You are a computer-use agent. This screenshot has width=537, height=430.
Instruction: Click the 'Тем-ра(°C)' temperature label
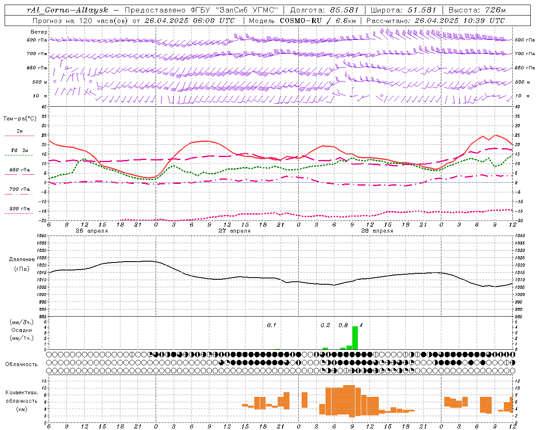pos(20,119)
